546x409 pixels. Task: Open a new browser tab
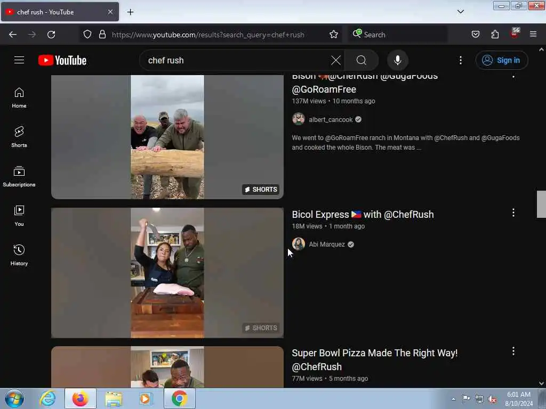(x=130, y=12)
